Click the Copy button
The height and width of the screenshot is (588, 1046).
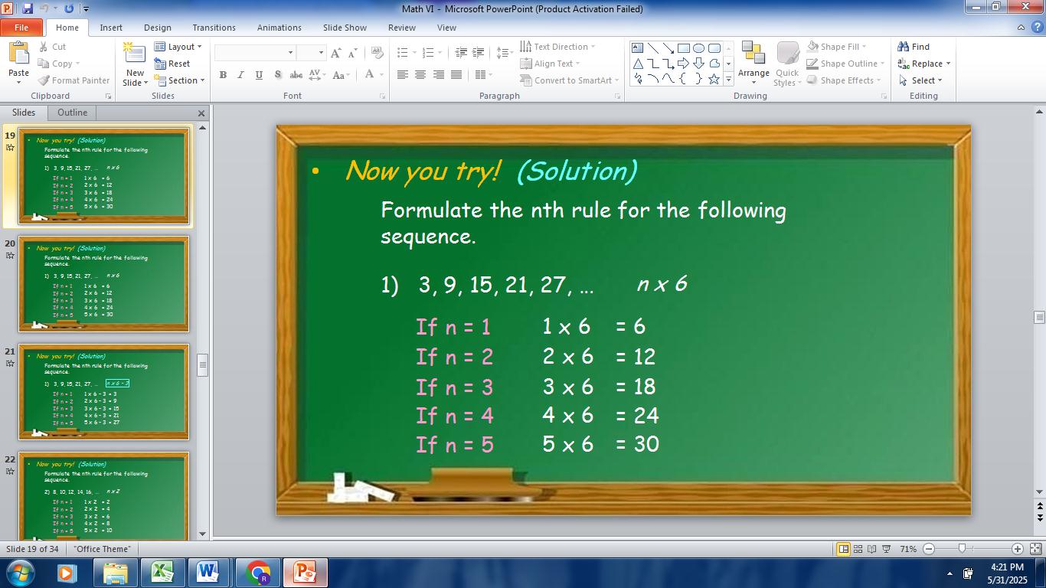tap(57, 64)
